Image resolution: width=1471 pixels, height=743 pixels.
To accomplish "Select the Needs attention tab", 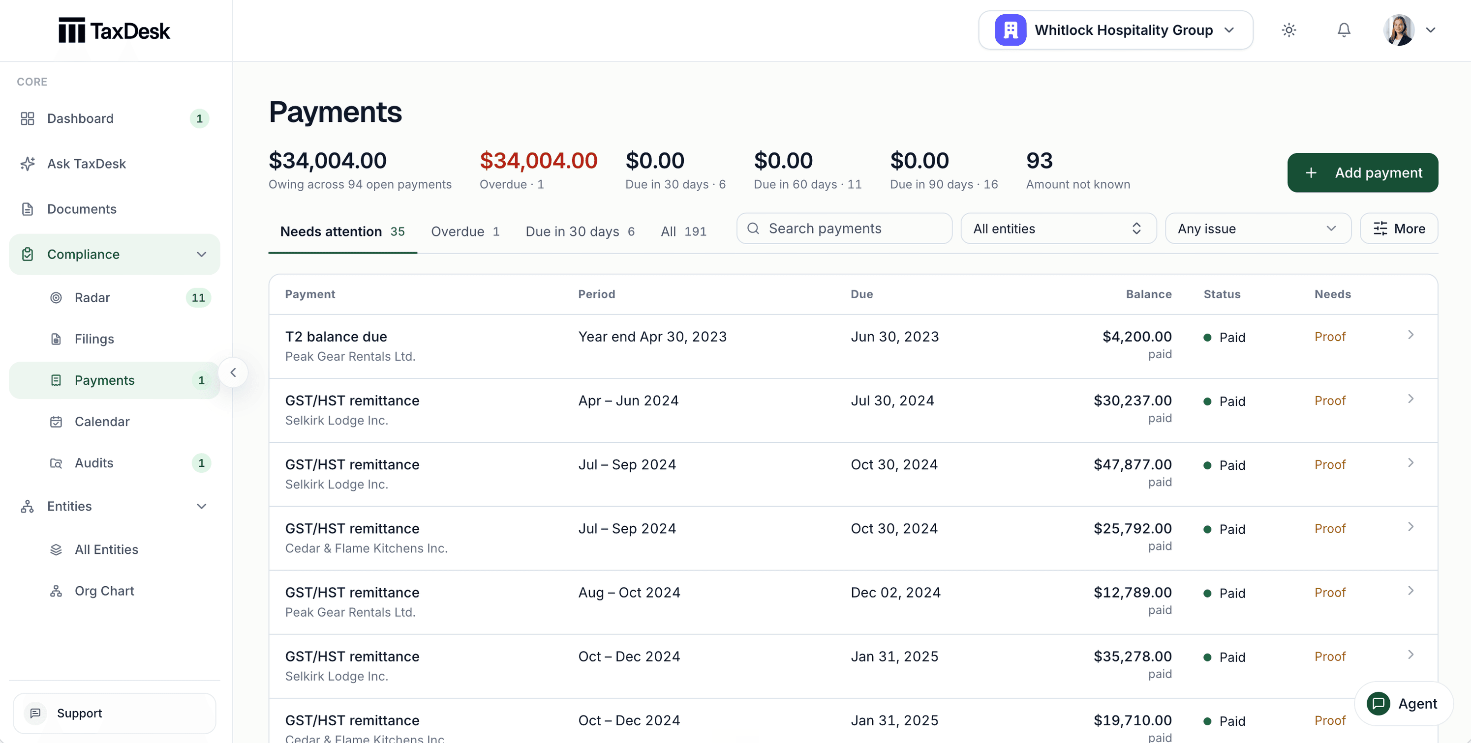I will [342, 231].
